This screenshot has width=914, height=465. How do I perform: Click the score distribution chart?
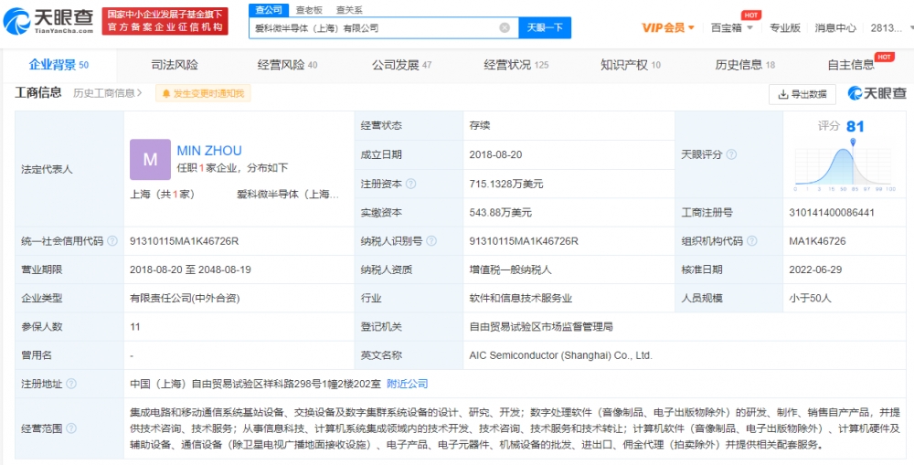[x=843, y=166]
